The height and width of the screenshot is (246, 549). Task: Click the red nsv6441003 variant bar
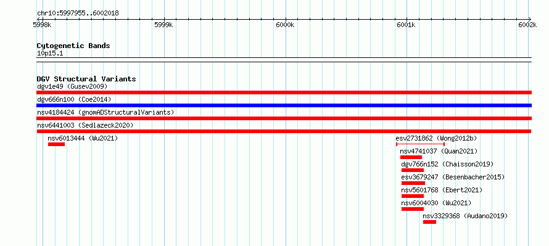point(284,131)
